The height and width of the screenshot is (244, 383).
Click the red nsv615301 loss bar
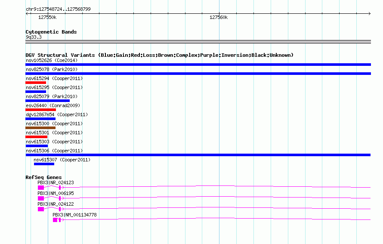[37, 137]
